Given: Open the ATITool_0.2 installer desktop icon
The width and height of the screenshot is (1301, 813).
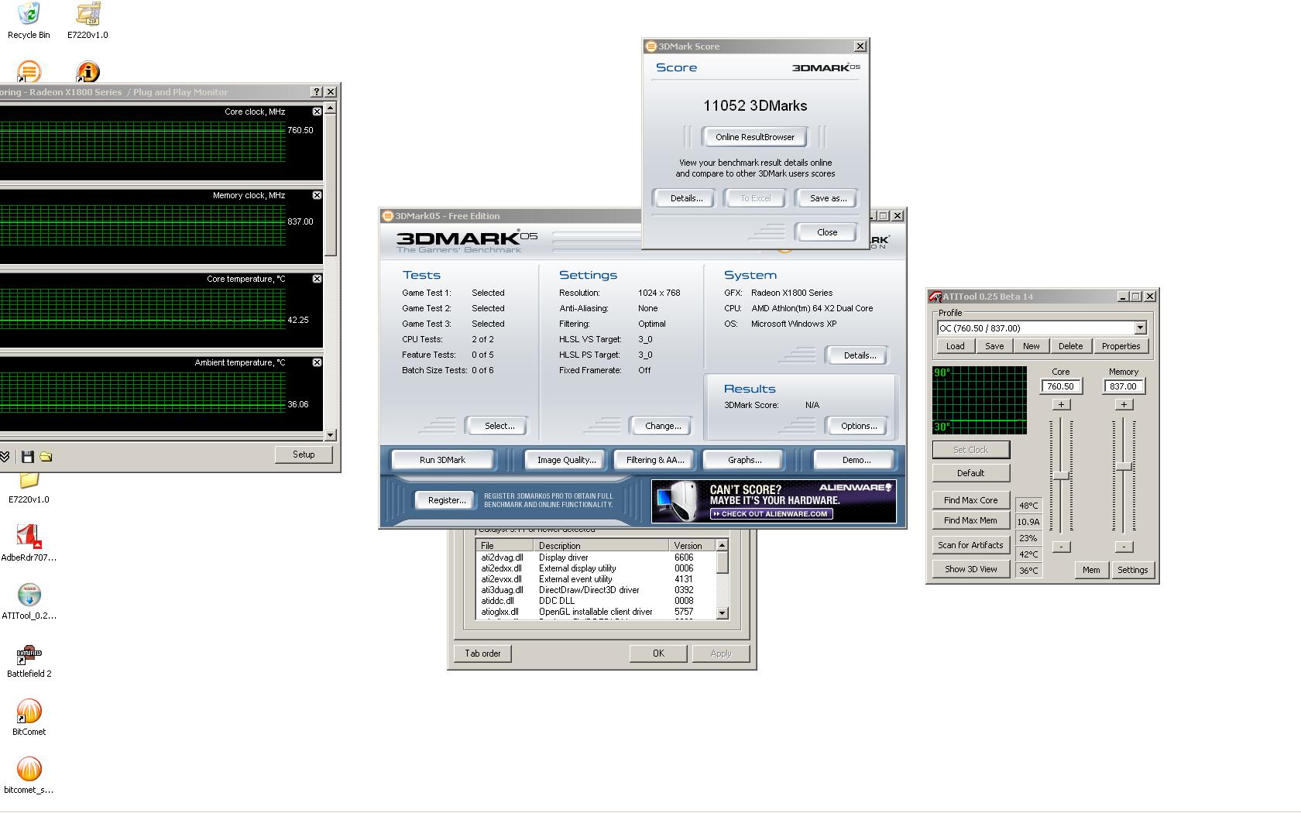Looking at the screenshot, I should (x=29, y=595).
